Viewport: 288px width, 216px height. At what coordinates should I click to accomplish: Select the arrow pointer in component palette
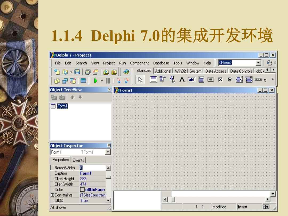[x=140, y=80]
